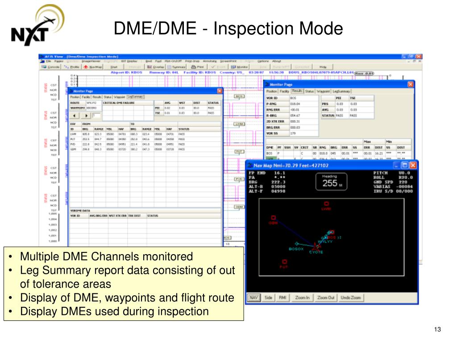This screenshot has width=457, height=343.
Task: Click the VOR SS value 179
Action: (303, 133)
